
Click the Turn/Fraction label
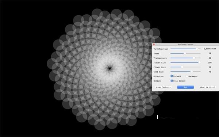[x=161, y=49]
